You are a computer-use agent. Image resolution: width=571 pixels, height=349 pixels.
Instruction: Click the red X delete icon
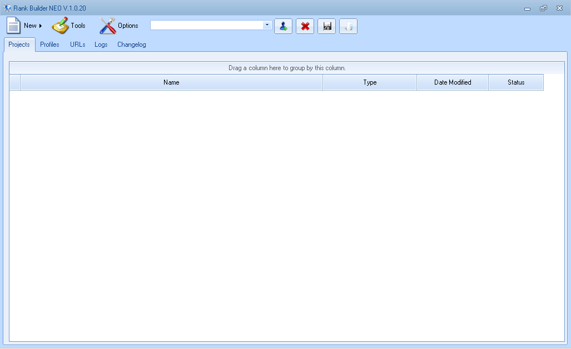point(305,26)
